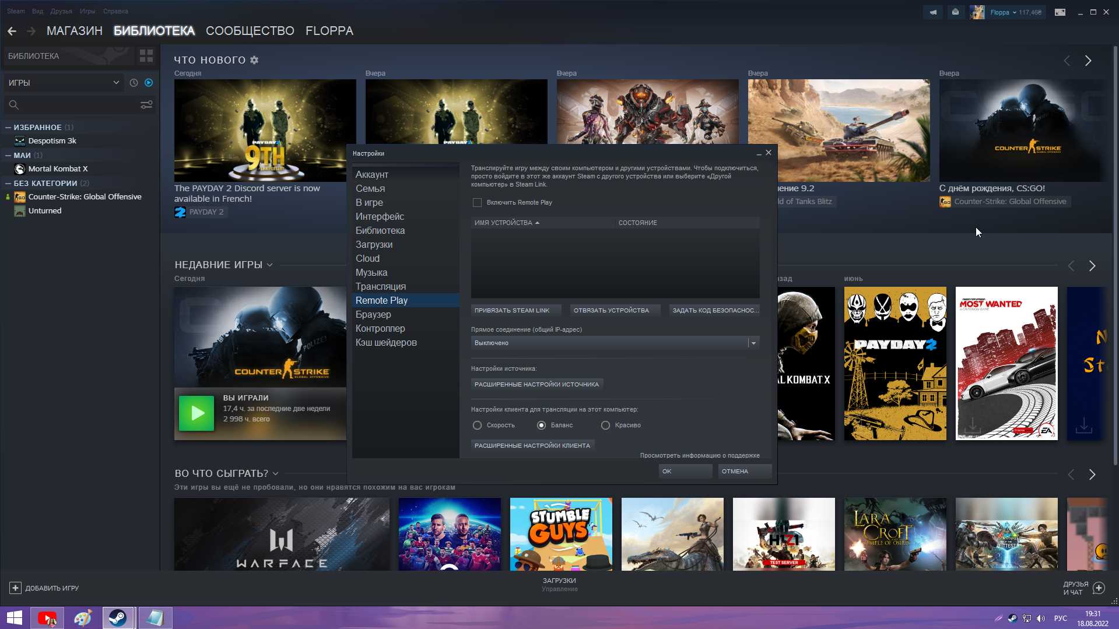Show next 'Во что сыграть' suggestions arrow
Viewport: 1119px width, 629px height.
click(x=1092, y=475)
